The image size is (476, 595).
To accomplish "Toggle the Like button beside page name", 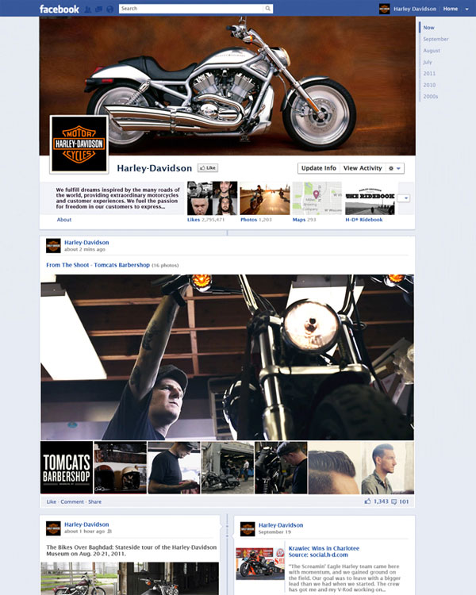I will [x=207, y=168].
